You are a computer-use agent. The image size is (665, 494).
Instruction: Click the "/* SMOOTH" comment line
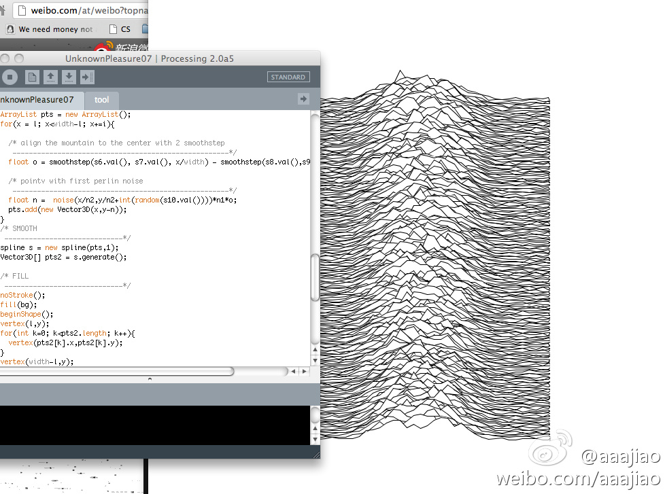click(18, 229)
